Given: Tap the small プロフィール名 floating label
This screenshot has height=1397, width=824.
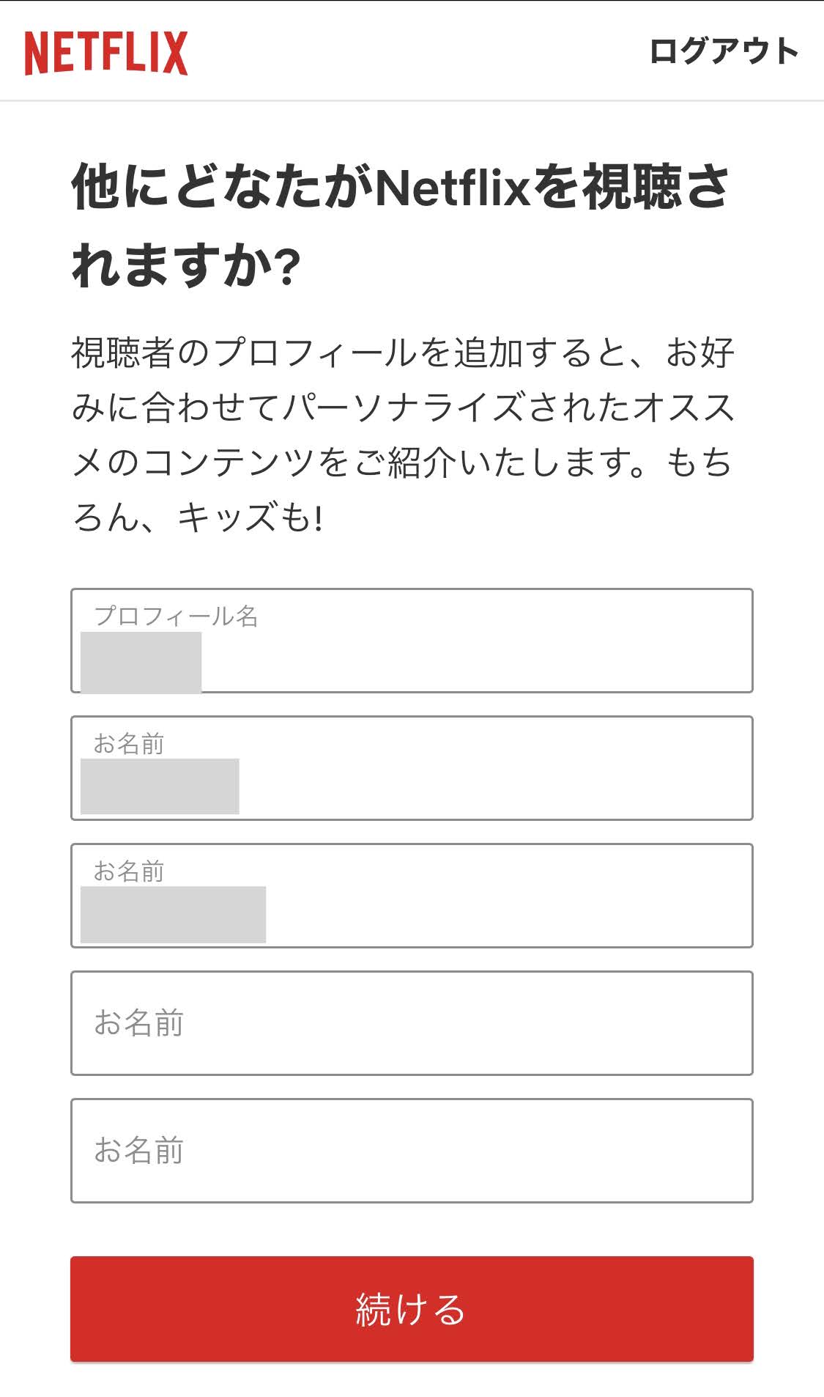Looking at the screenshot, I should click(x=176, y=616).
